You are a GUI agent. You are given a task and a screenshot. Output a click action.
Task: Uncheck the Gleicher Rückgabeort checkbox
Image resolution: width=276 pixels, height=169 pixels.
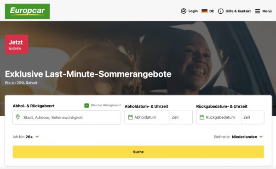point(86,105)
